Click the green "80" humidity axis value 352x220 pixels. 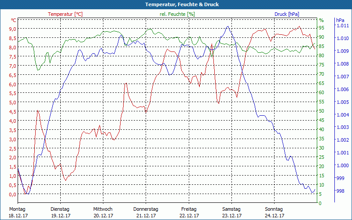pyautogui.click(x=322, y=55)
